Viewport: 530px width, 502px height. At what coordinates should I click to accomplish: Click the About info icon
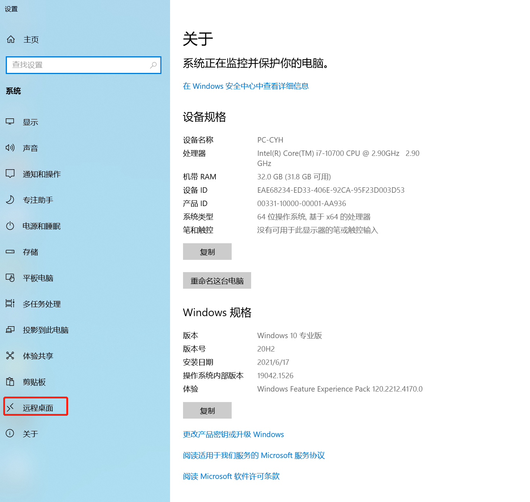tap(10, 433)
